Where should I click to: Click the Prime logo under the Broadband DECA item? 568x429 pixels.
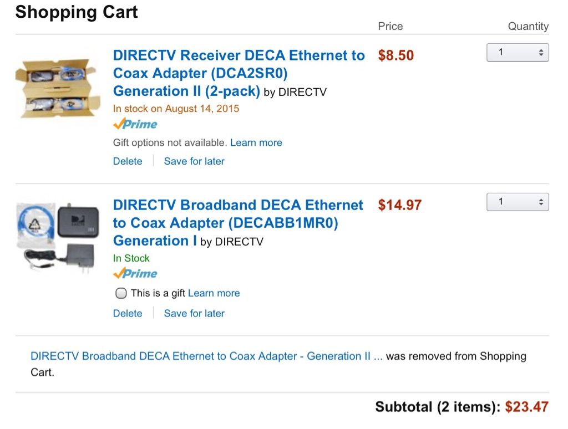pyautogui.click(x=135, y=273)
